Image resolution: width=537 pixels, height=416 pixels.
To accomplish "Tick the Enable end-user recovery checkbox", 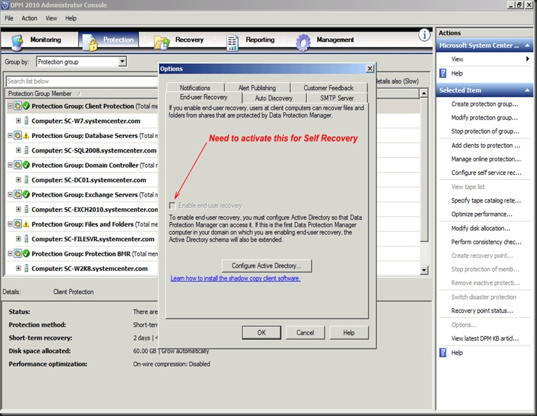I will click(x=172, y=206).
